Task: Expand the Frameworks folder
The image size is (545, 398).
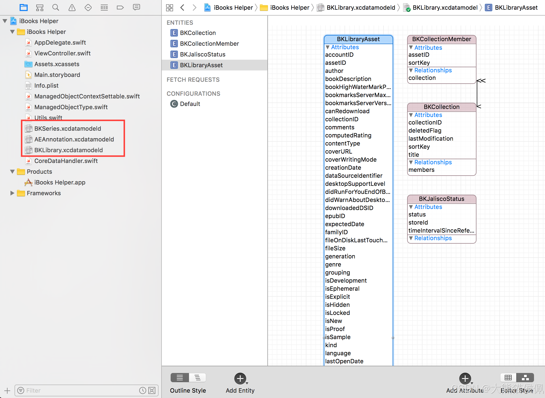Action: tap(12, 193)
